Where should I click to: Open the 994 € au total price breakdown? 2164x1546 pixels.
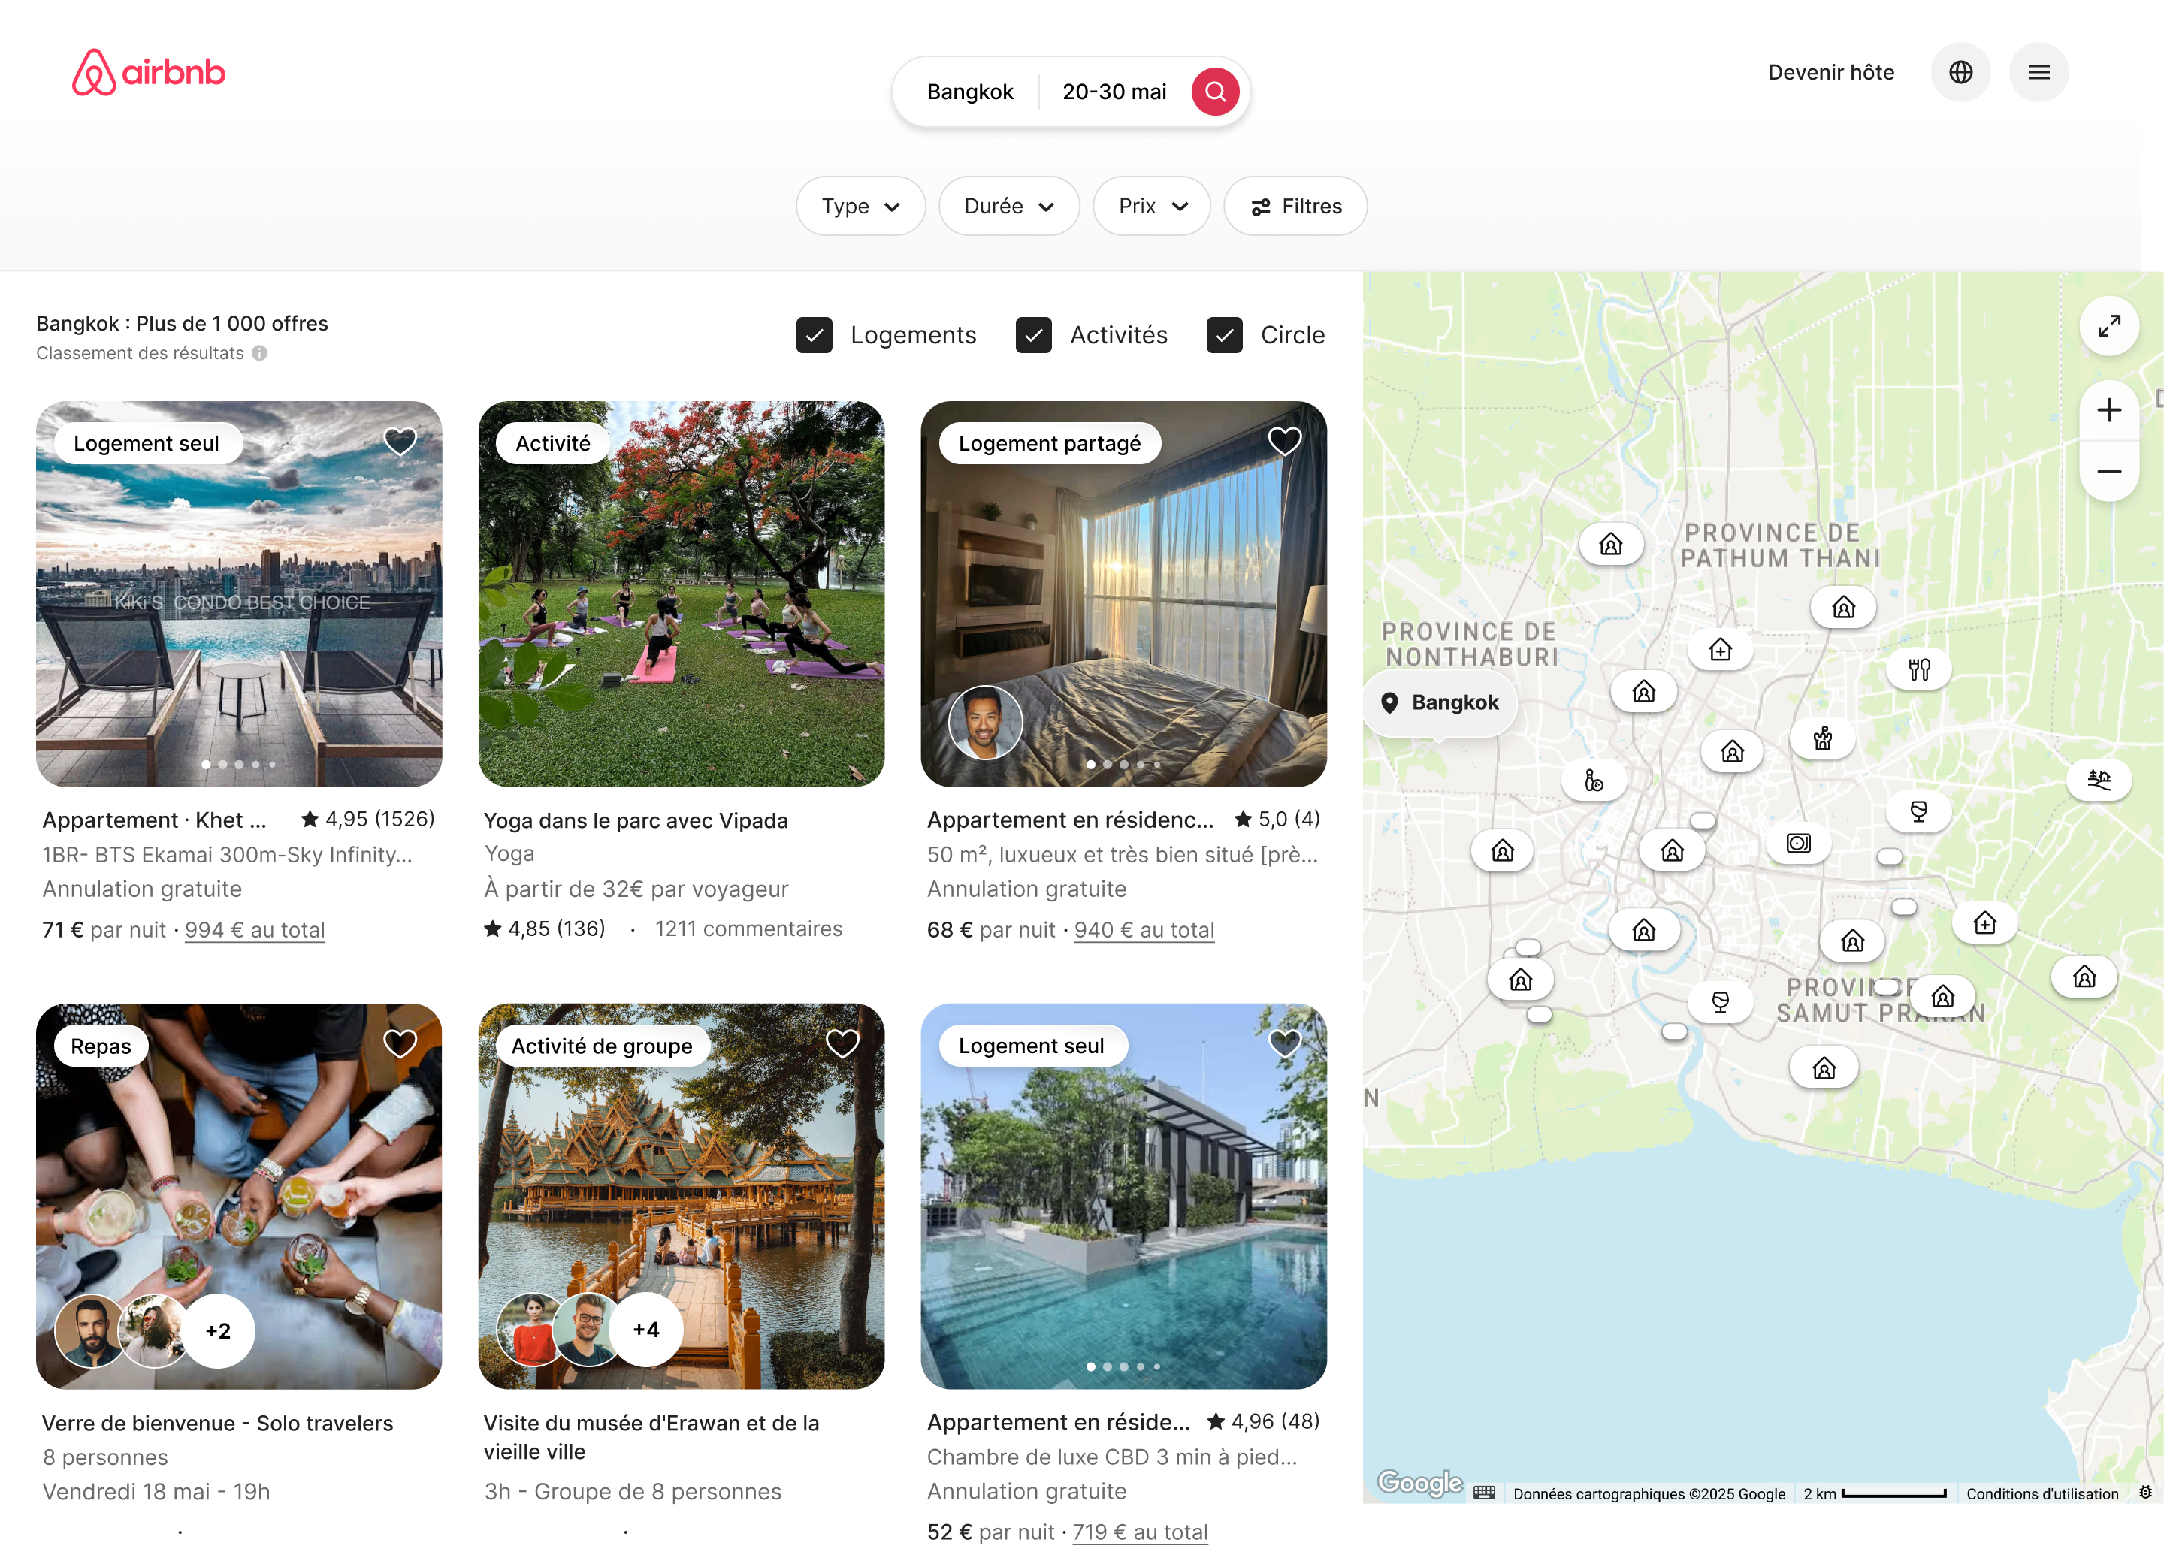click(x=255, y=930)
